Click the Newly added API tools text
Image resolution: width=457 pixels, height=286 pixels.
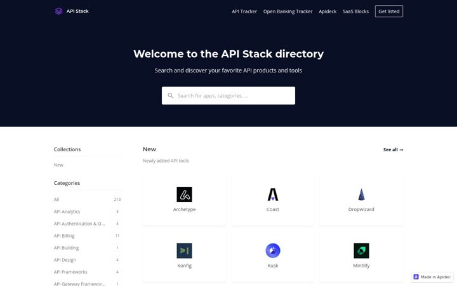(166, 161)
